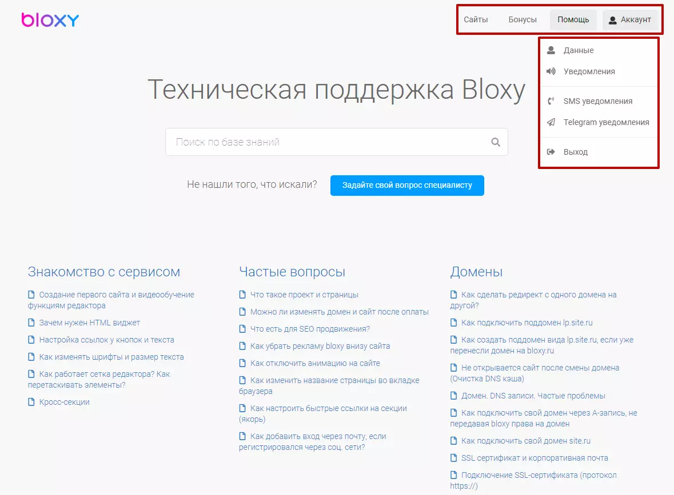The image size is (674, 495).
Task: Open Домен. DNS записи. Частые проблемы
Action: tap(533, 396)
